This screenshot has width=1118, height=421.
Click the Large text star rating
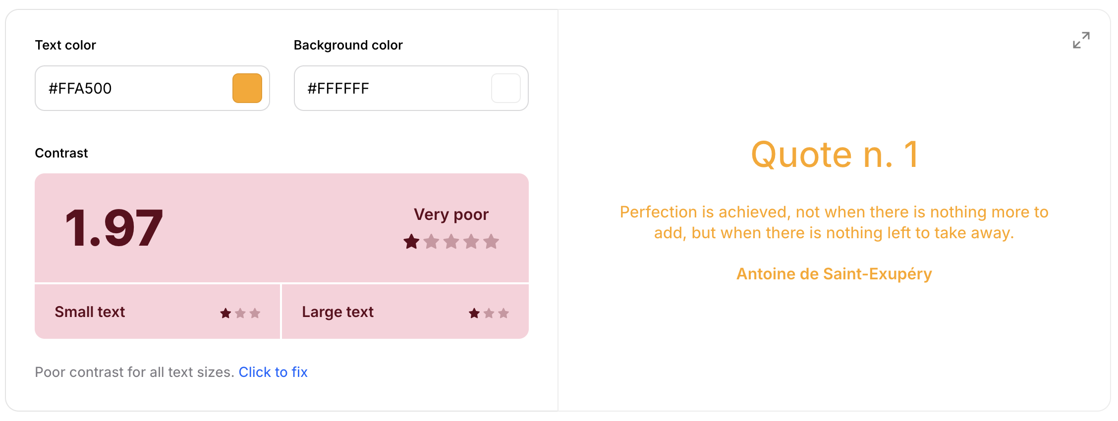point(489,313)
